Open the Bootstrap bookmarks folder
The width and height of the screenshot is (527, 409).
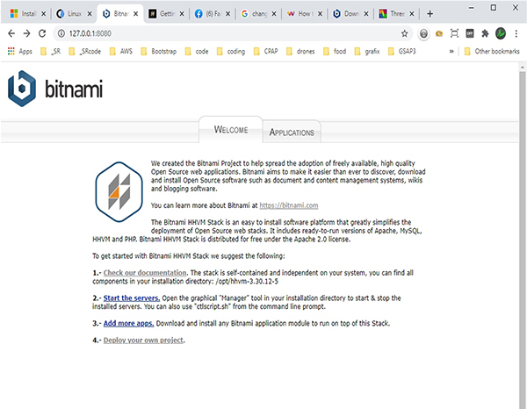159,52
